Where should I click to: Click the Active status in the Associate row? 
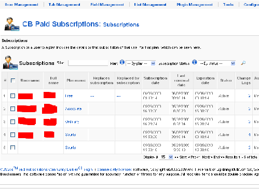[x=224, y=109]
